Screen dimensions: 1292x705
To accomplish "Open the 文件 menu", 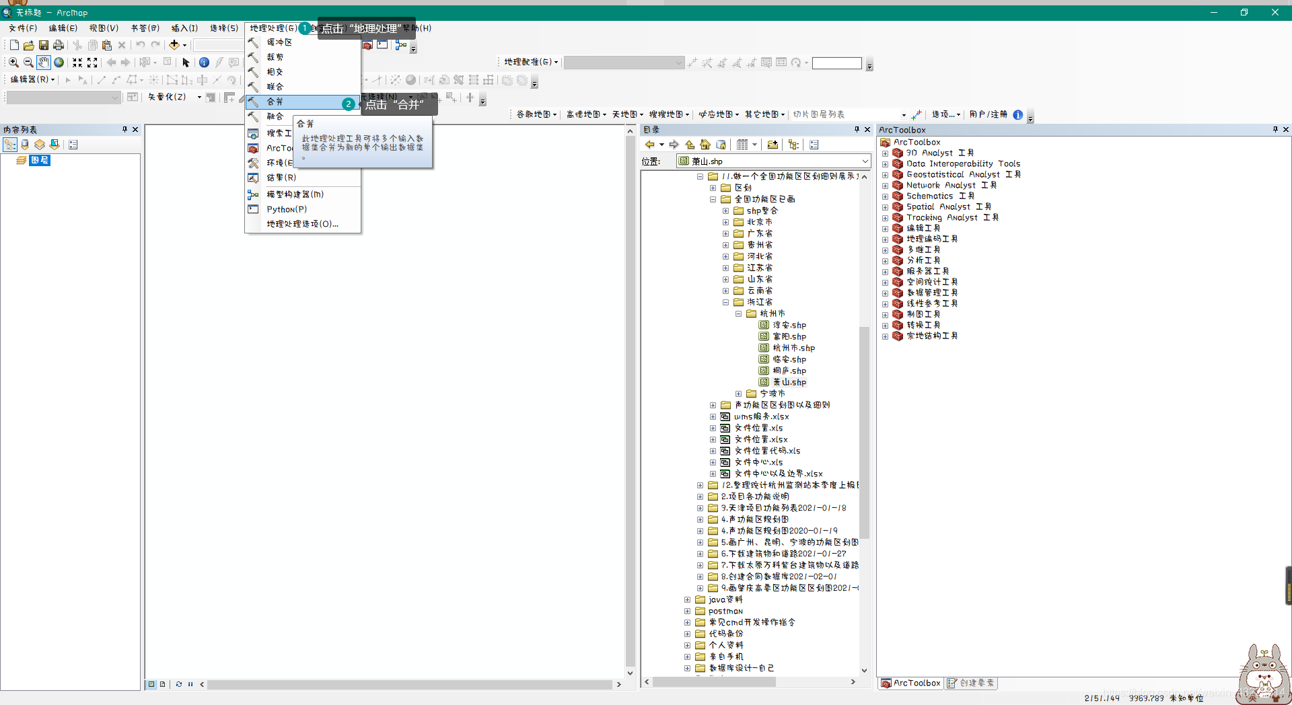I will coord(23,28).
